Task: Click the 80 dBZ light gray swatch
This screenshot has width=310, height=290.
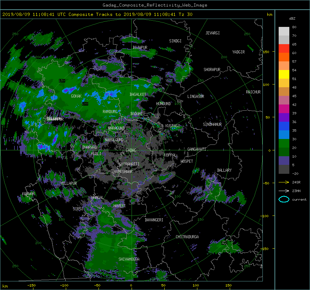Action: 284,31
